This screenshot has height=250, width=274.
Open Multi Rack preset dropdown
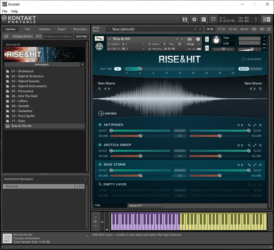[x=109, y=29]
